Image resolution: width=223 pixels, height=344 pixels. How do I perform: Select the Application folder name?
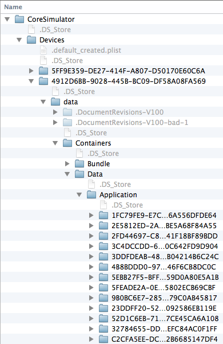(118, 194)
